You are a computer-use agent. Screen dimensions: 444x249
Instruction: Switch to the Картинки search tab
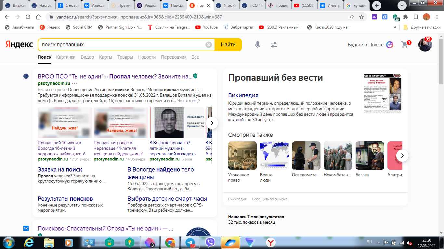(x=66, y=57)
